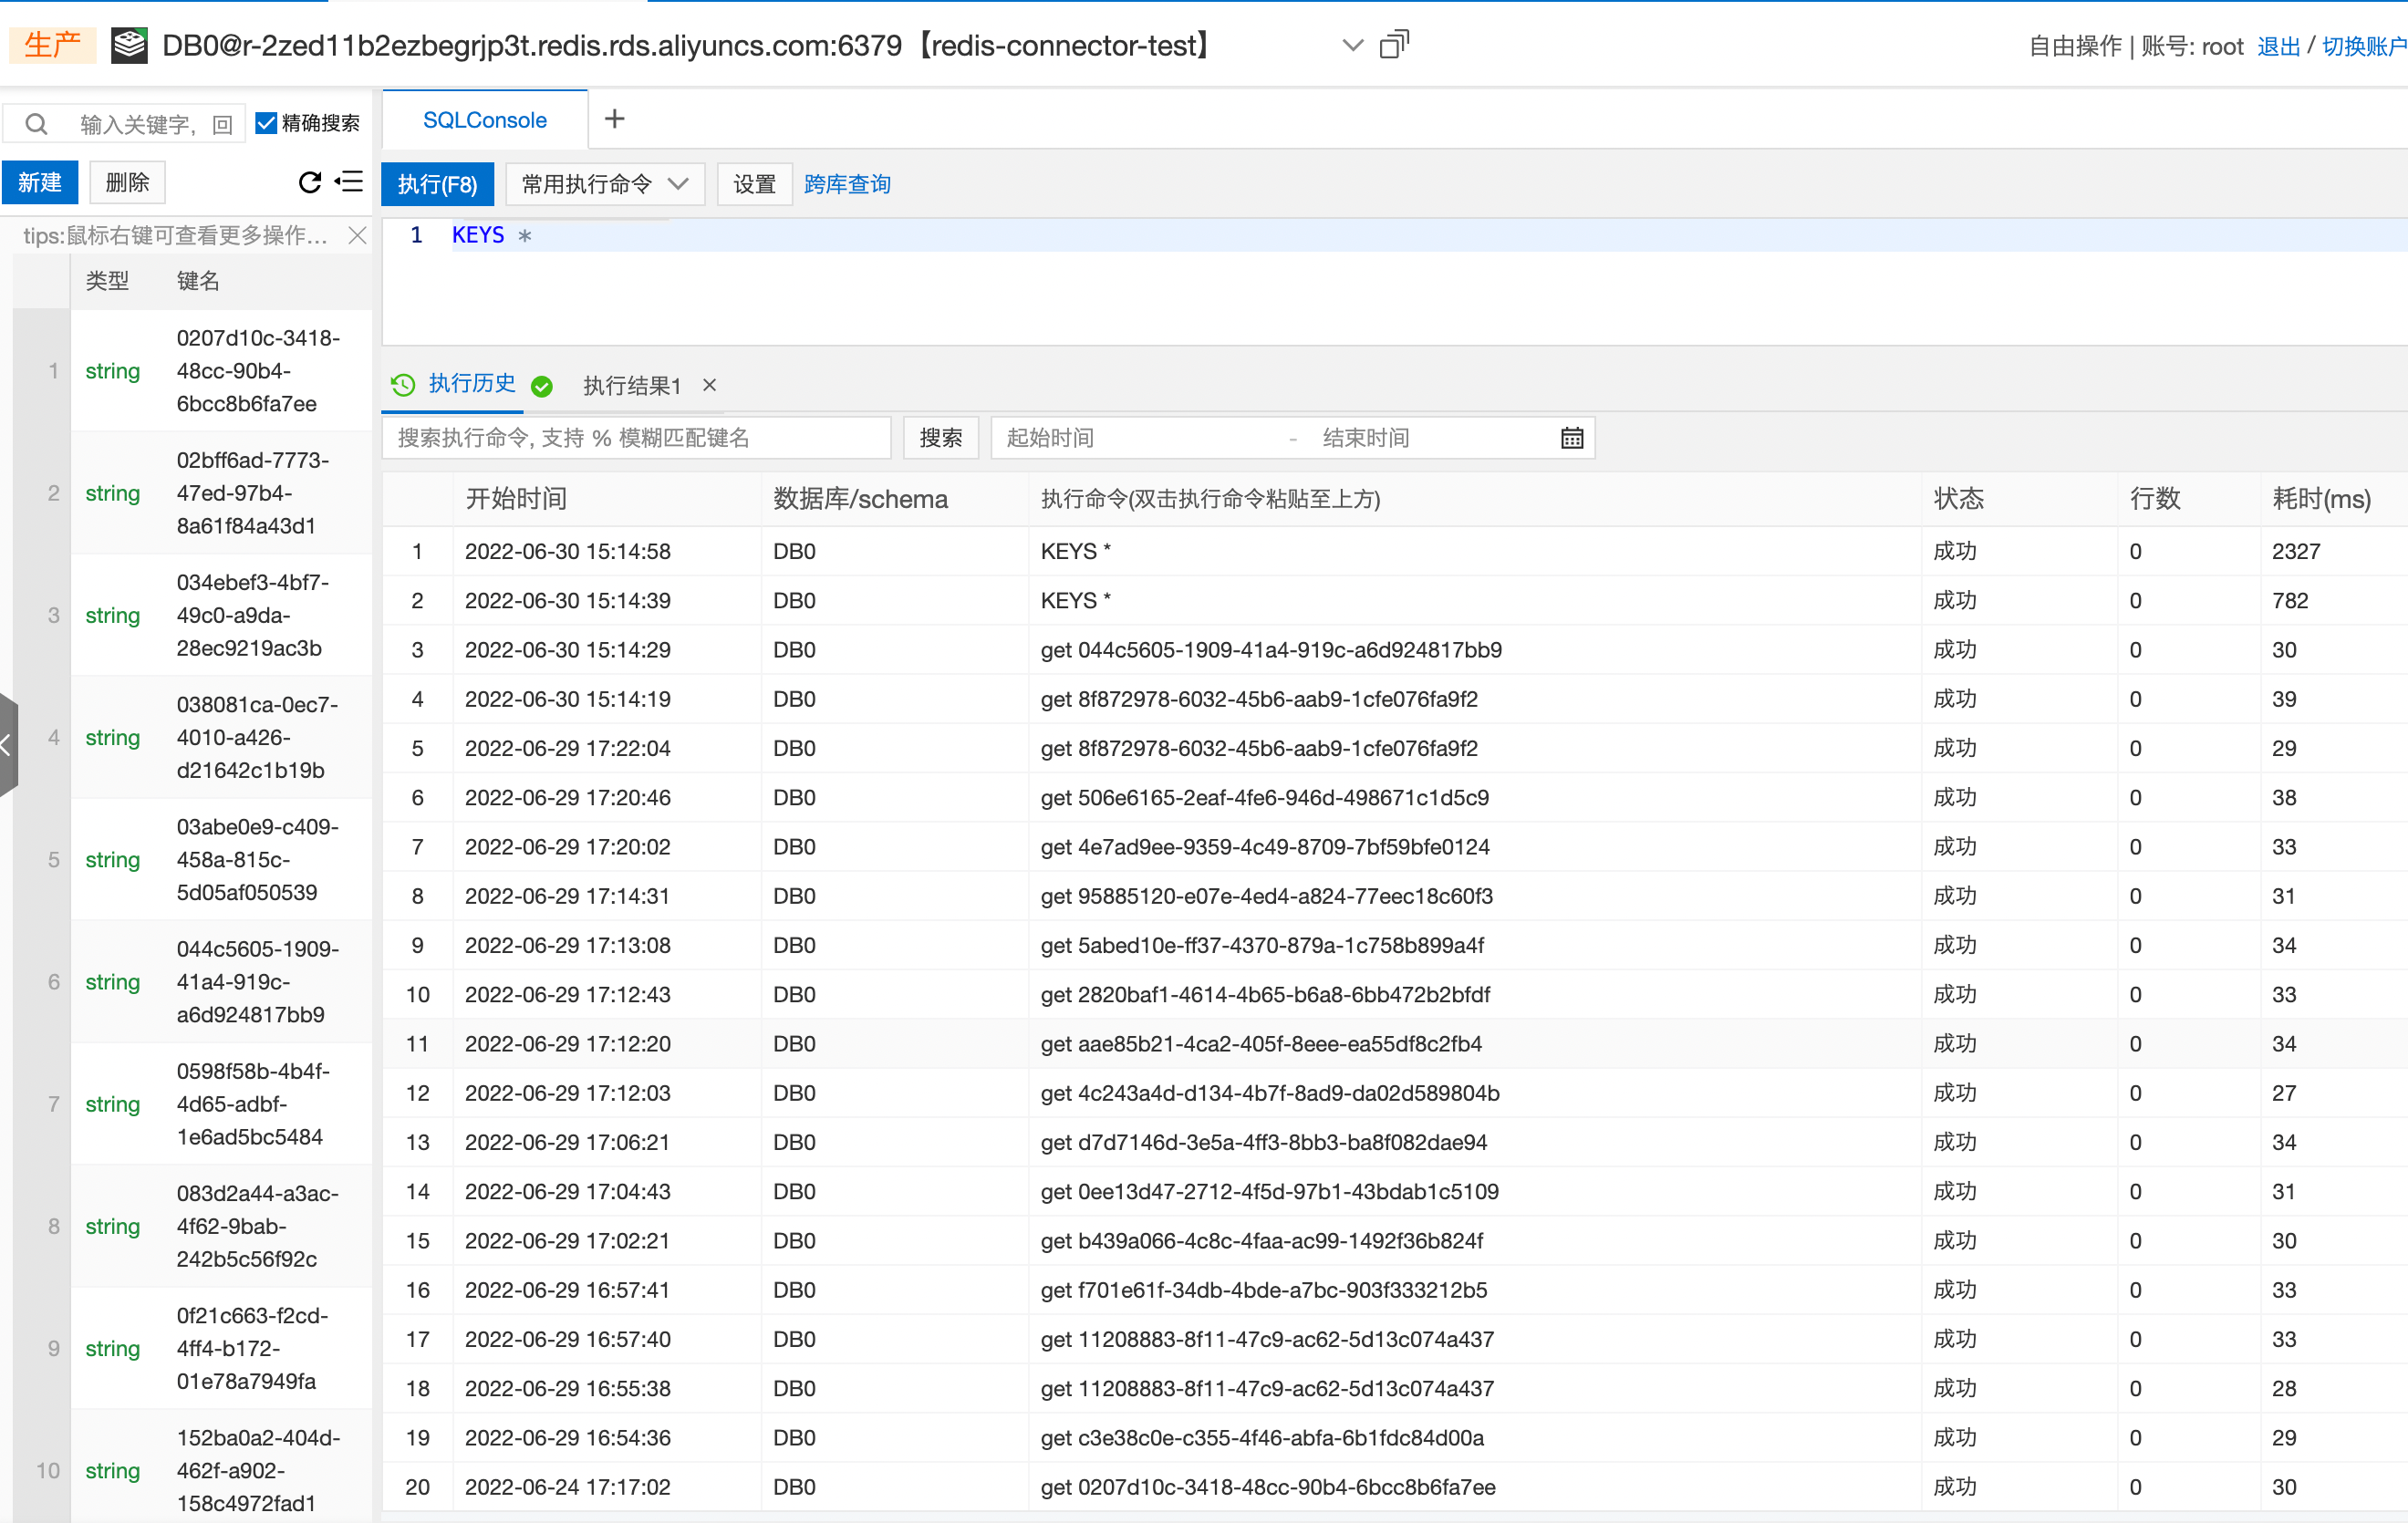Click the database instance stack icon
This screenshot has height=1523, width=2408.
(x=129, y=45)
